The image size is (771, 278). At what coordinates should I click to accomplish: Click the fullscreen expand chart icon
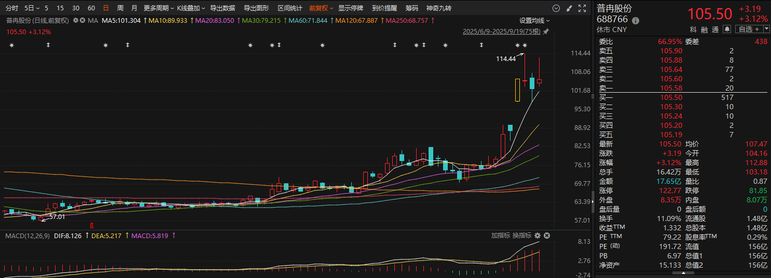pyautogui.click(x=582, y=8)
